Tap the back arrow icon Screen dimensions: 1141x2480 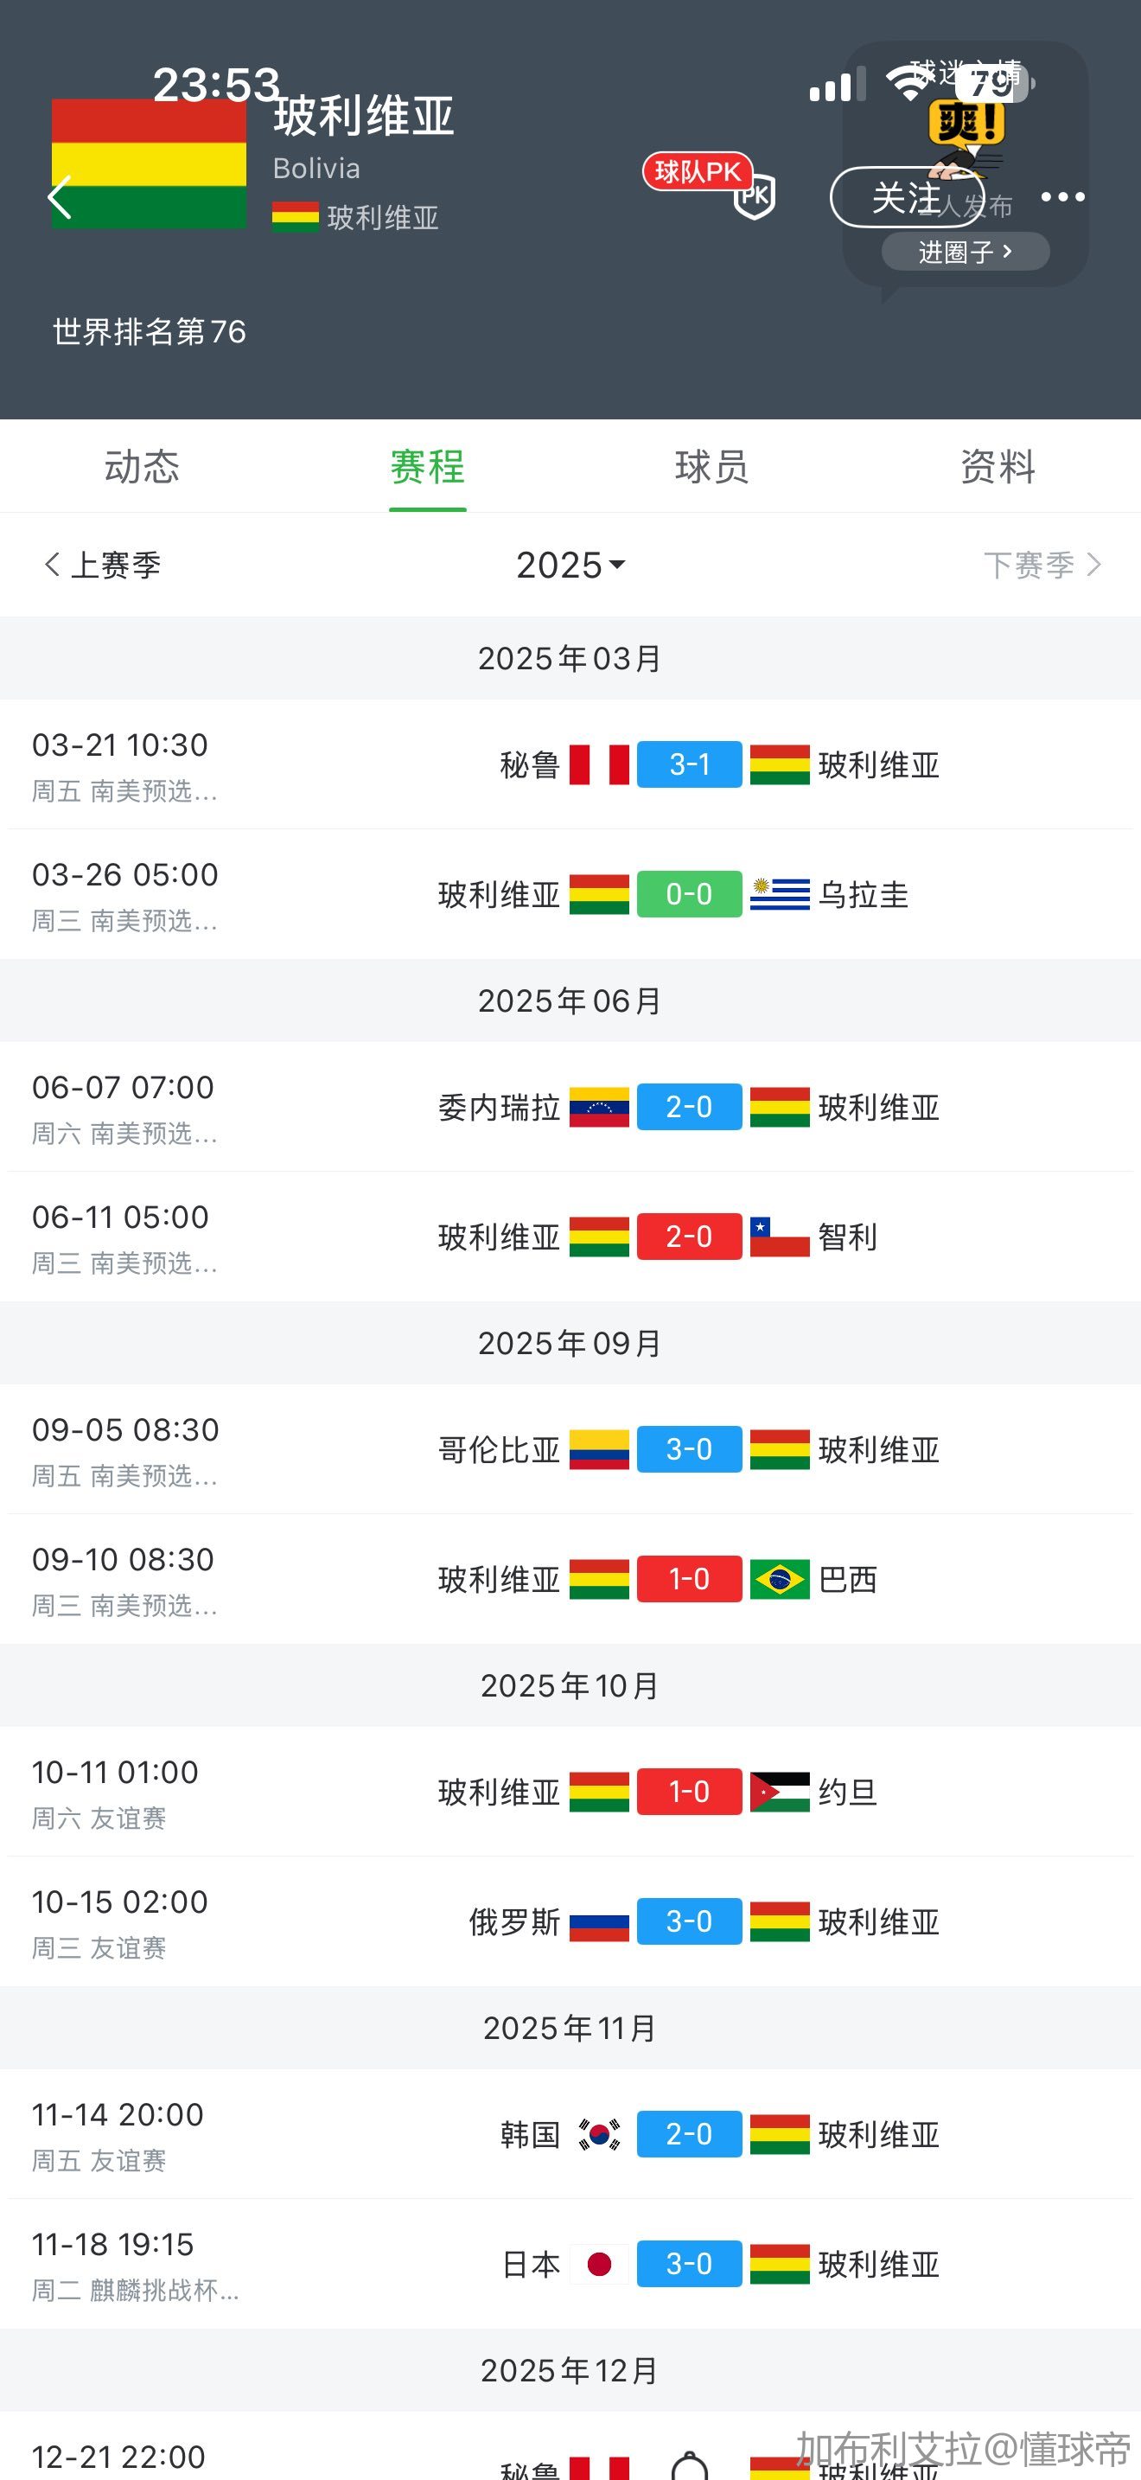coord(60,198)
